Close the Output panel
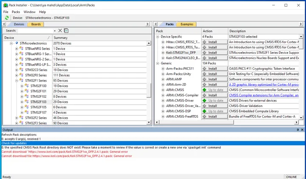 click(302, 129)
